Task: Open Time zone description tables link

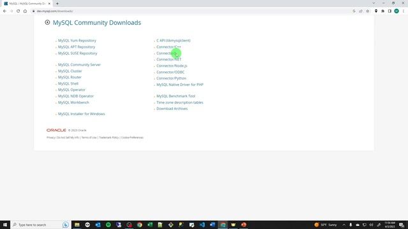Action: (x=180, y=102)
